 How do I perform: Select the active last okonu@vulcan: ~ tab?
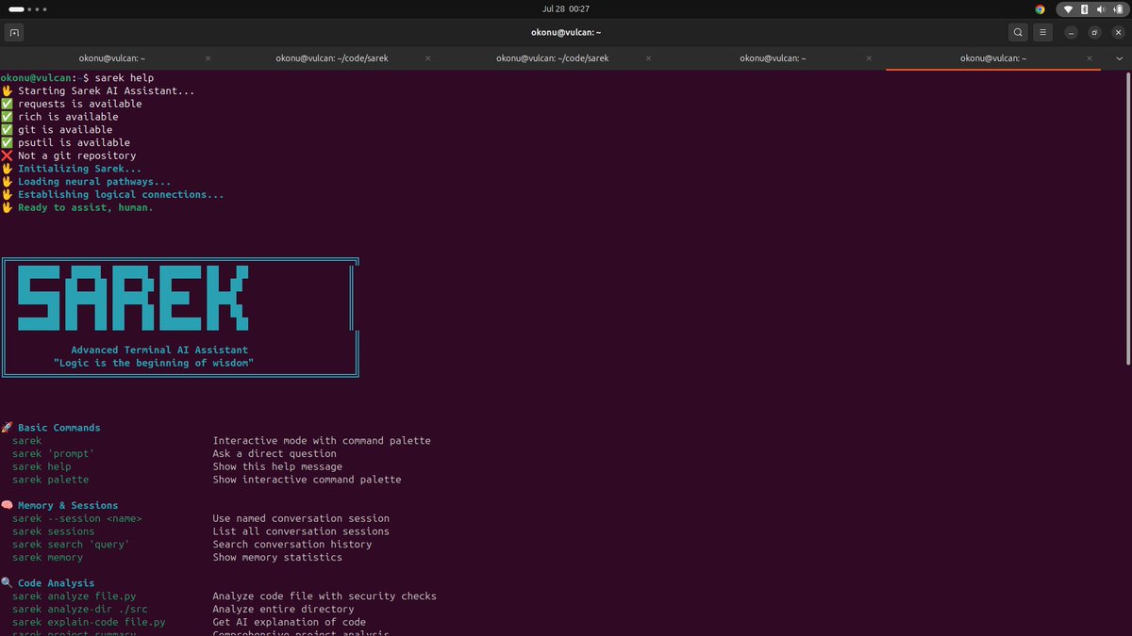pyautogui.click(x=993, y=58)
